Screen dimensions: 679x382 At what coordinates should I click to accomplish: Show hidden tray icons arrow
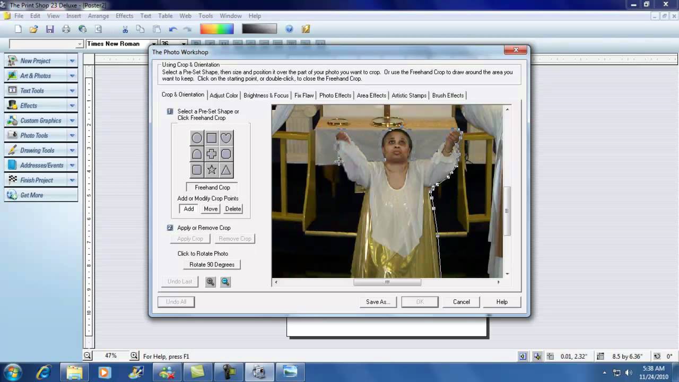point(604,372)
